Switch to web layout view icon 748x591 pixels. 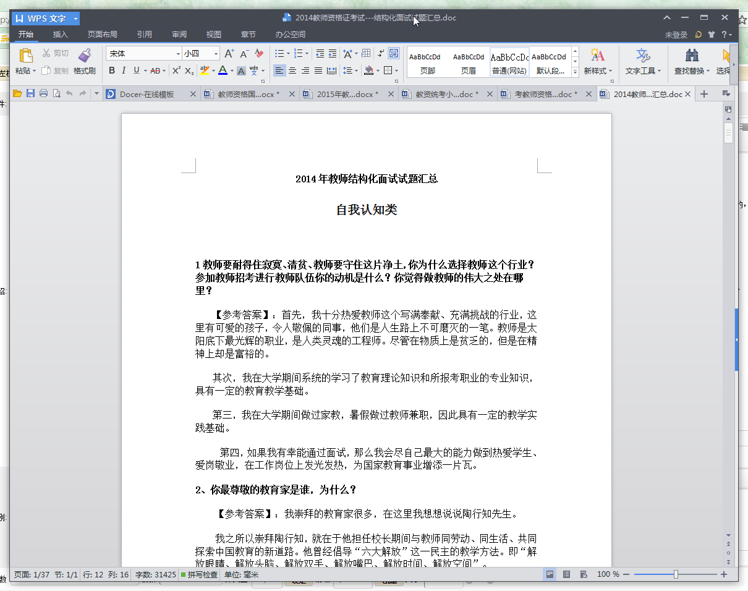pos(584,574)
